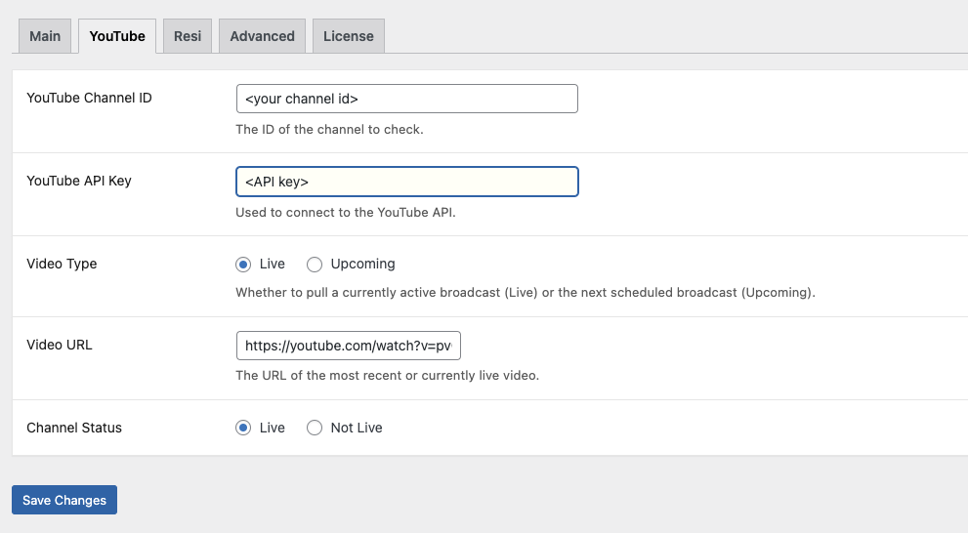Click the Video URL label

click(60, 345)
